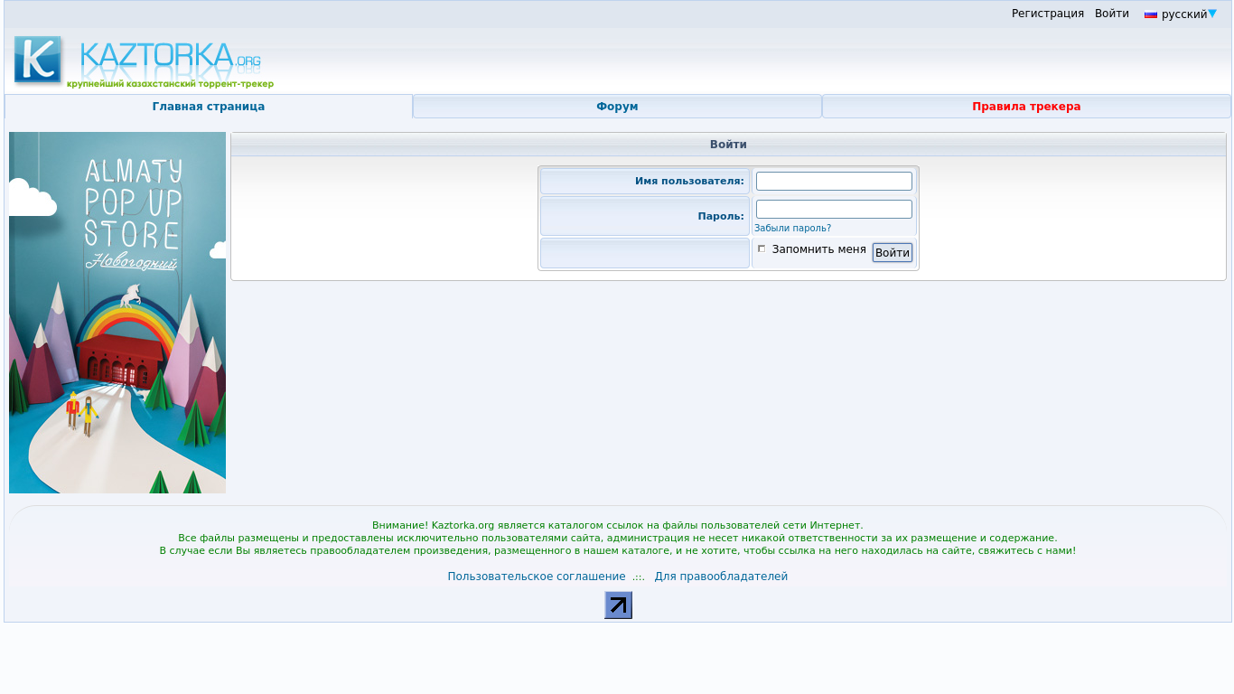Click the arrow icon in the footer
Screen dimensions: 1234x694
click(618, 605)
